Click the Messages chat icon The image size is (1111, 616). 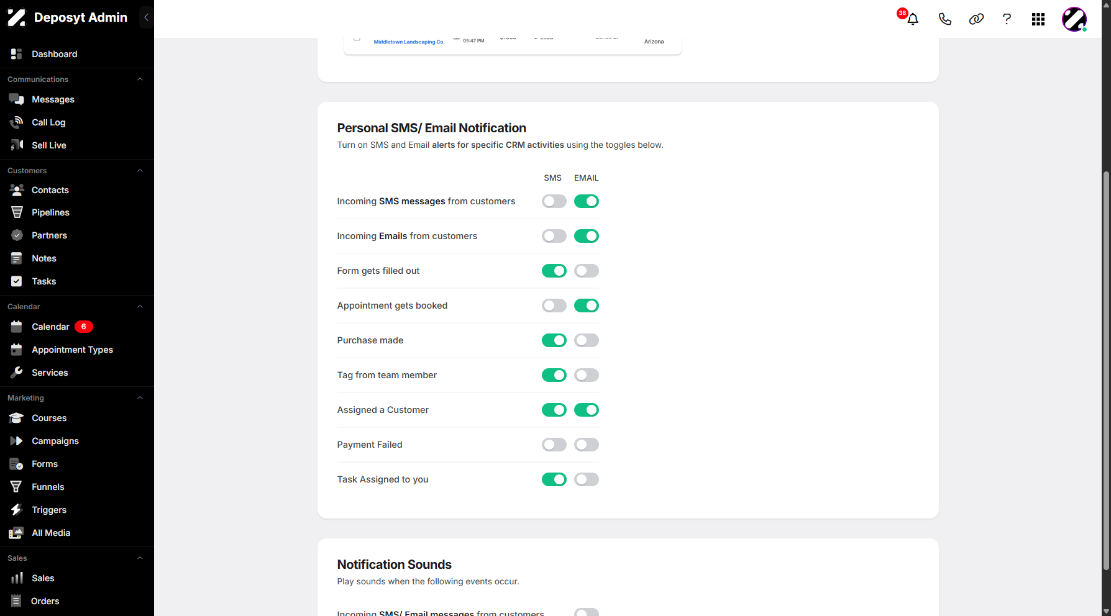(x=17, y=99)
